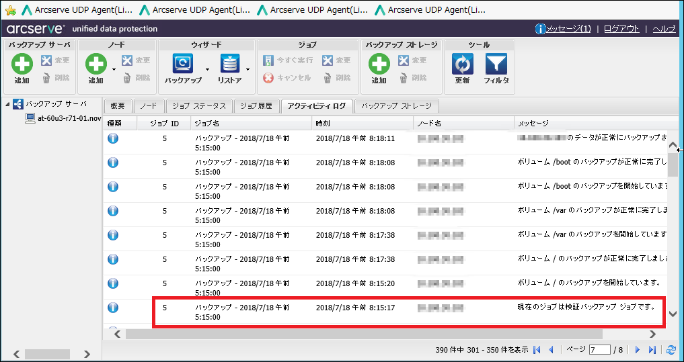This screenshot has height=362, width=684.
Task: Click Modify in the Job group
Action: (x=336, y=60)
